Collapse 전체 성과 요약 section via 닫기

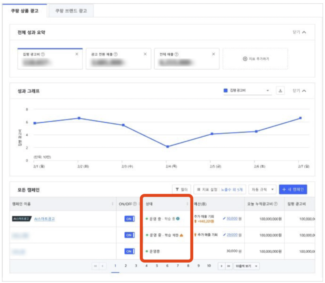point(299,32)
